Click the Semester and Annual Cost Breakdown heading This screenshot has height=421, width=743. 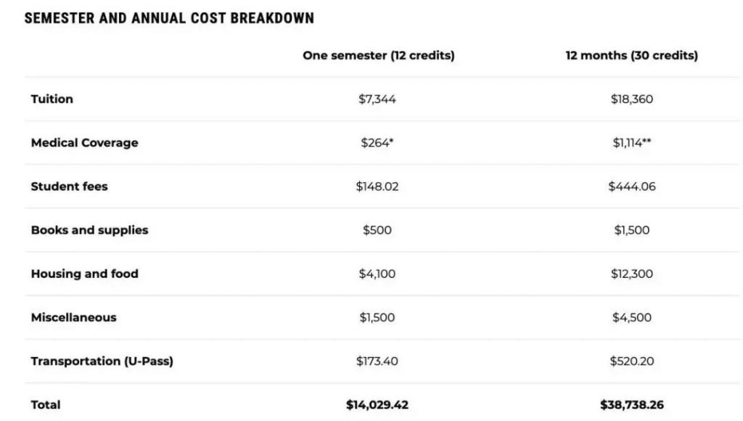tap(169, 18)
